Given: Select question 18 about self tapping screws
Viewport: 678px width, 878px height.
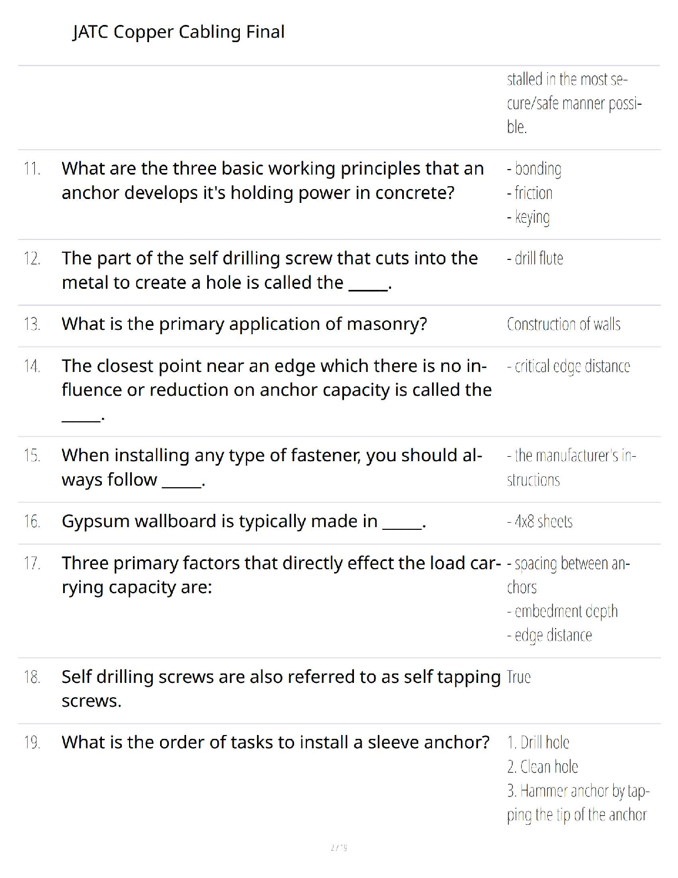Looking at the screenshot, I should coord(281,688).
